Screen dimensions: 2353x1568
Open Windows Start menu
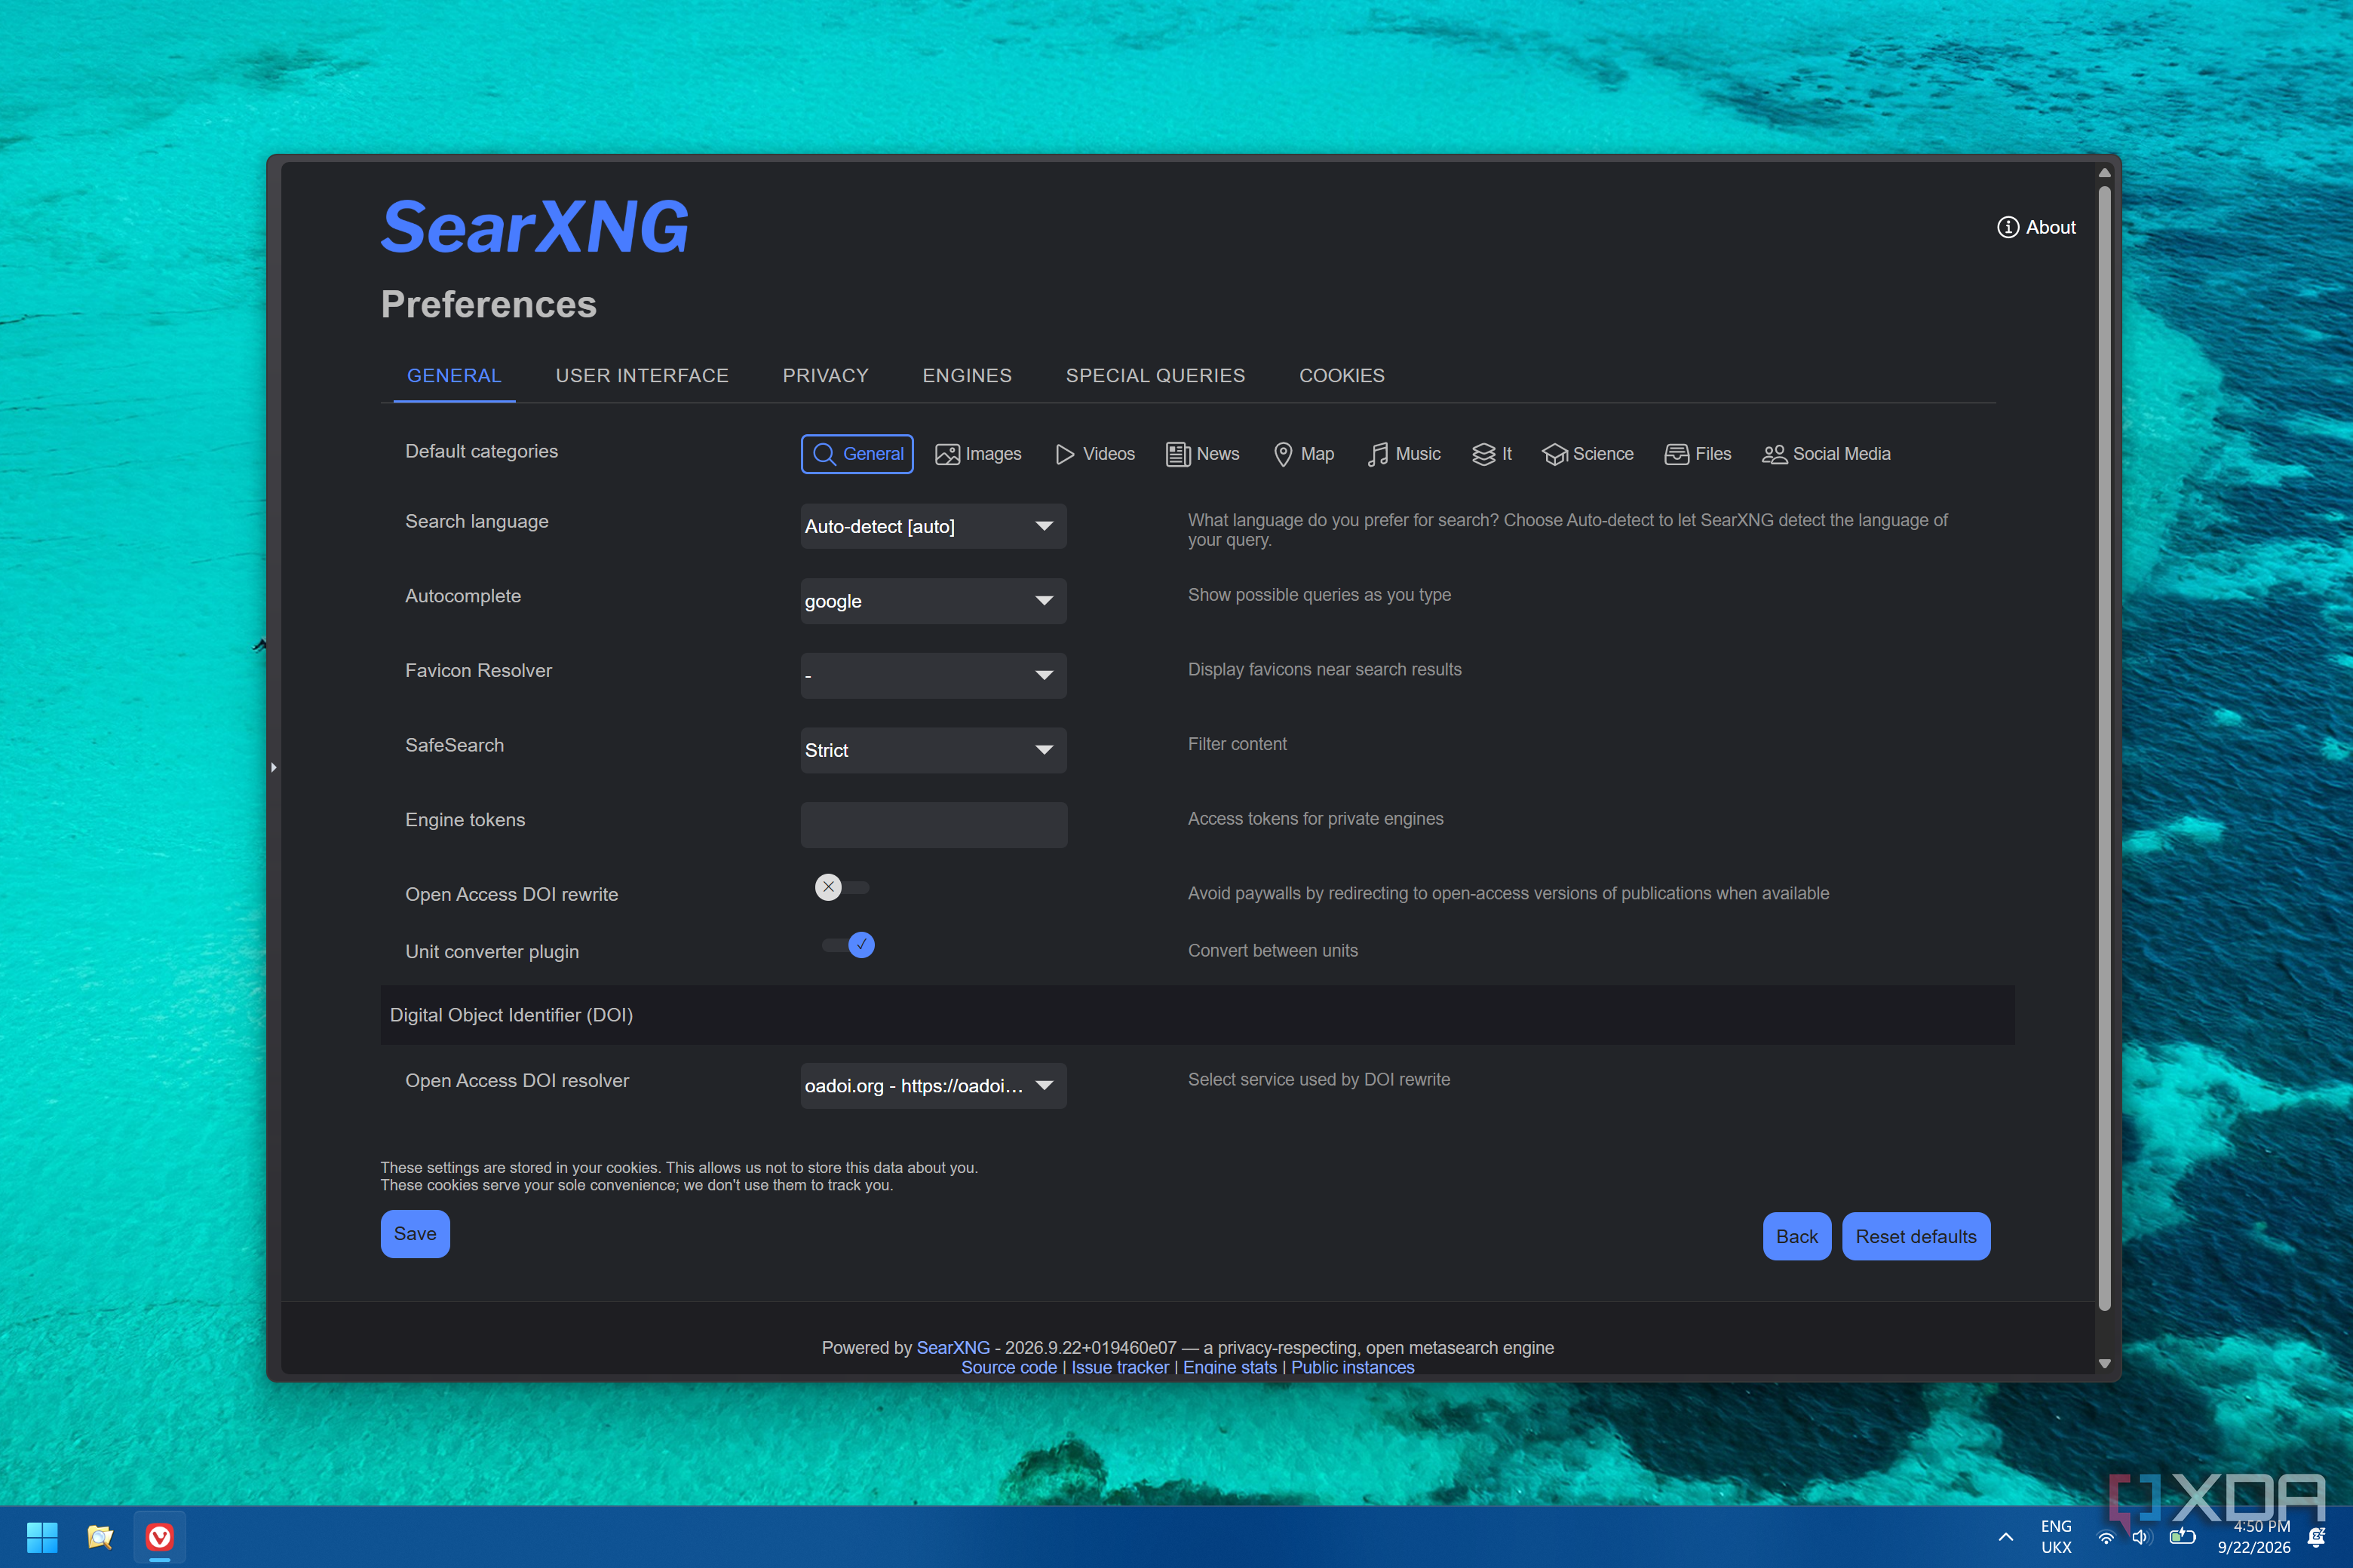point(42,1536)
